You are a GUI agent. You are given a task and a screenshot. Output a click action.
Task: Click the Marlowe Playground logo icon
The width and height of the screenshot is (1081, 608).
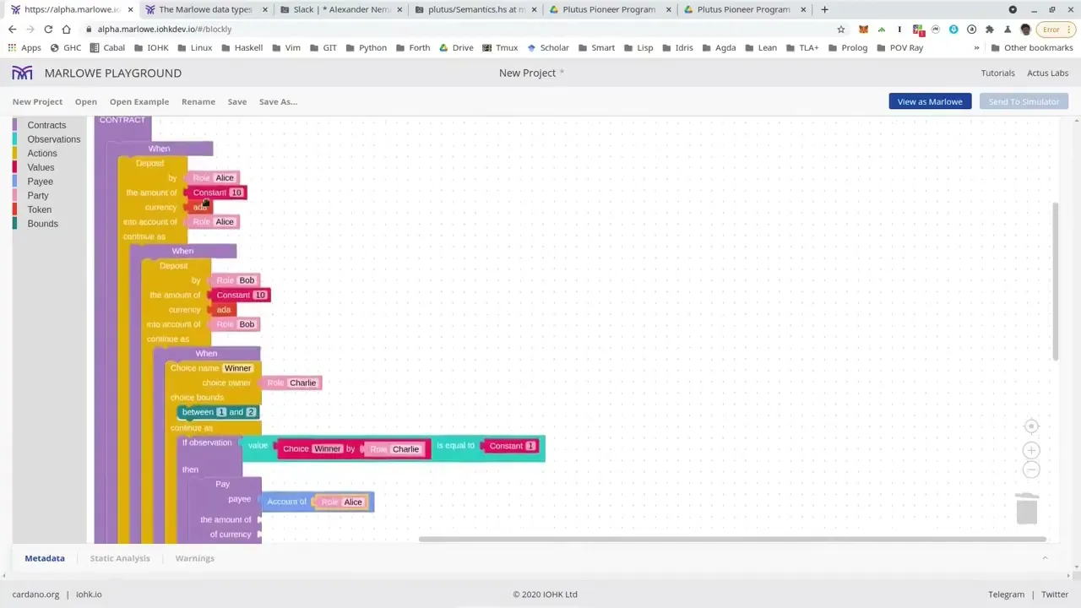tap(22, 73)
